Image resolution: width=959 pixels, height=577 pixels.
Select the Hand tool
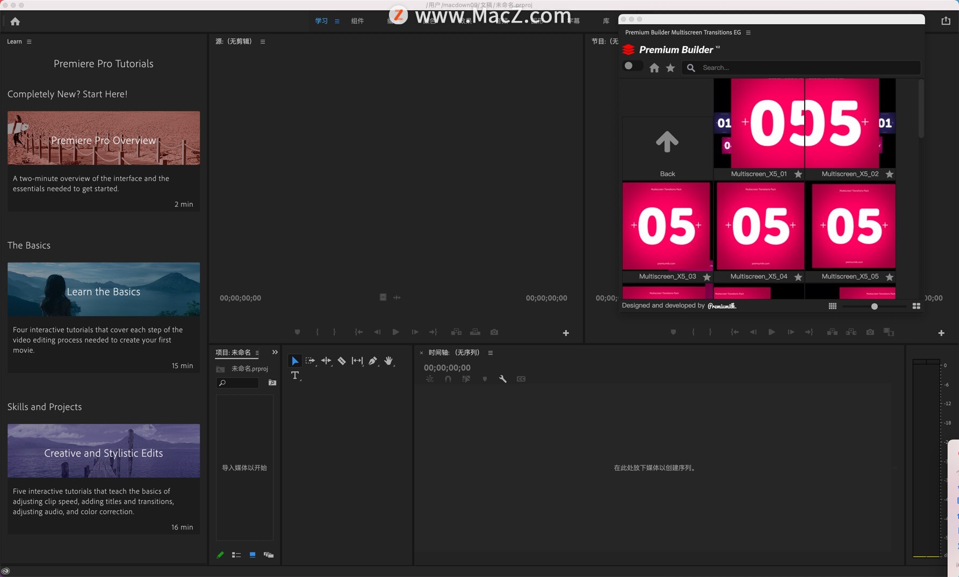tap(388, 361)
